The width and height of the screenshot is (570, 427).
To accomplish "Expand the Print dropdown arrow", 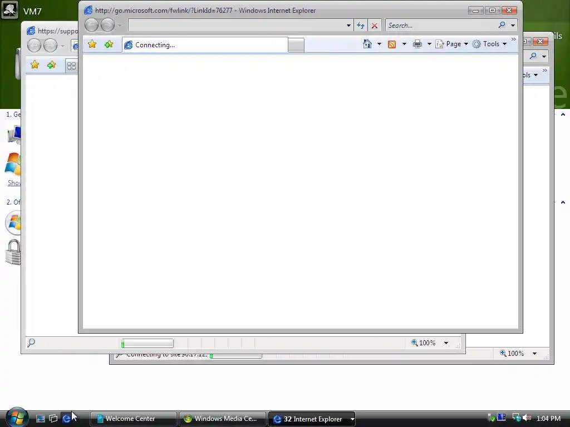I will tap(429, 44).
